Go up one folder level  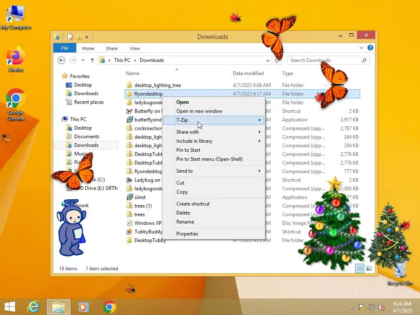point(92,60)
